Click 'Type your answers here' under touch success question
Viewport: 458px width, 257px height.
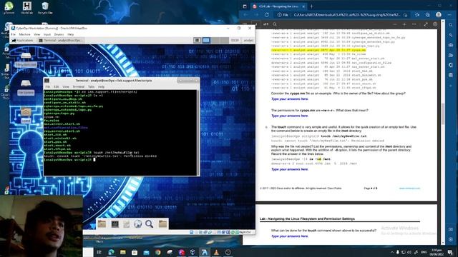coord(289,236)
